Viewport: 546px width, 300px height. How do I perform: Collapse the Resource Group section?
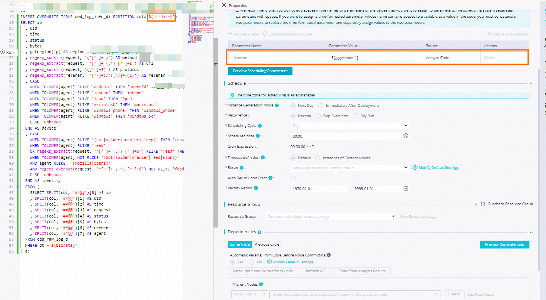click(x=476, y=204)
